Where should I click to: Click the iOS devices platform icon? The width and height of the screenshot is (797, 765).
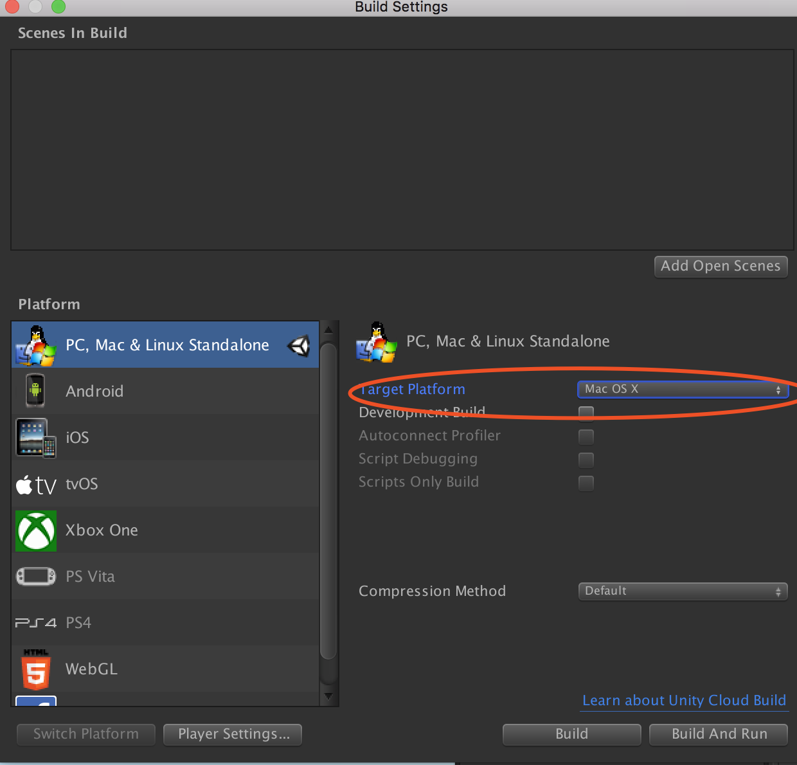36,438
